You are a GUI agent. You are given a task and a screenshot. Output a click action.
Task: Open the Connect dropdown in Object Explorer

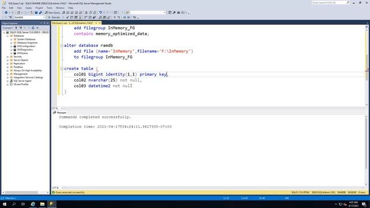pyautogui.click(x=8, y=28)
